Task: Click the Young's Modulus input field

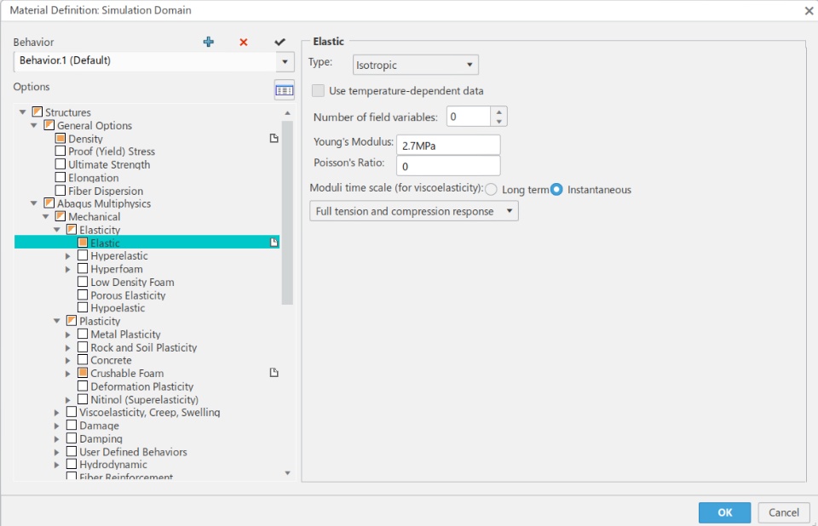Action: 448,145
